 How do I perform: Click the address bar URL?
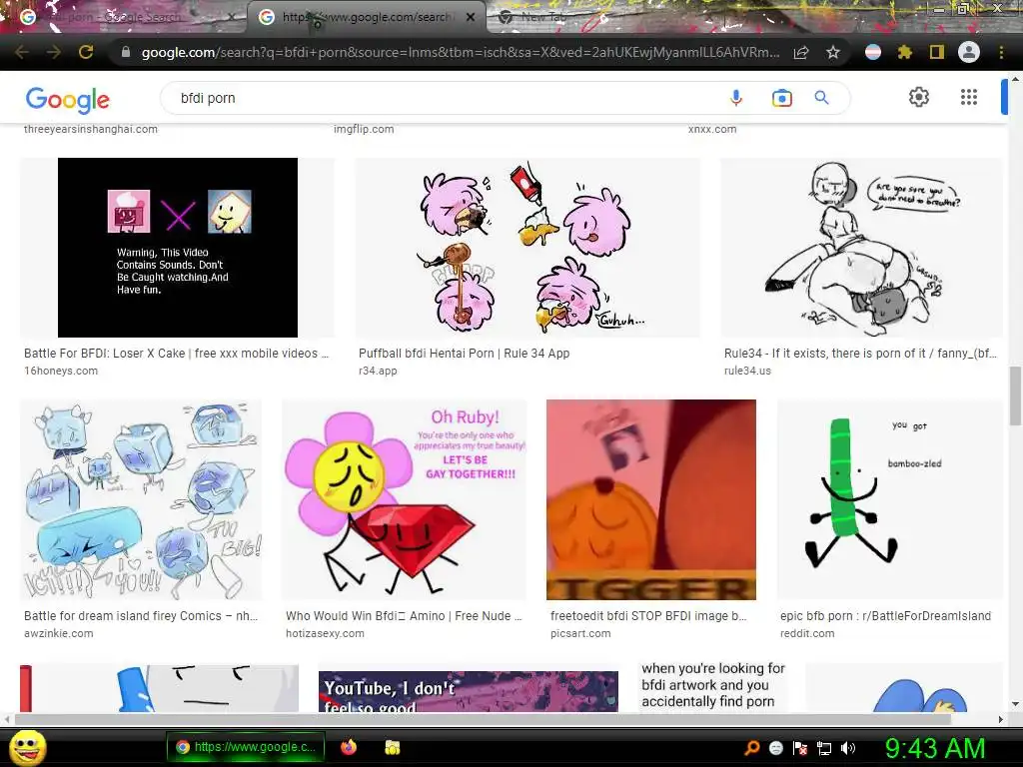point(460,52)
